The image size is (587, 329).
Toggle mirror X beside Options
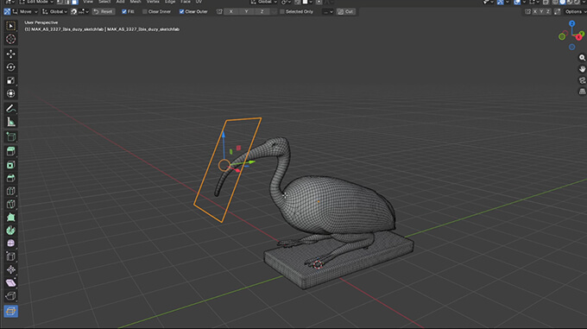click(x=535, y=11)
